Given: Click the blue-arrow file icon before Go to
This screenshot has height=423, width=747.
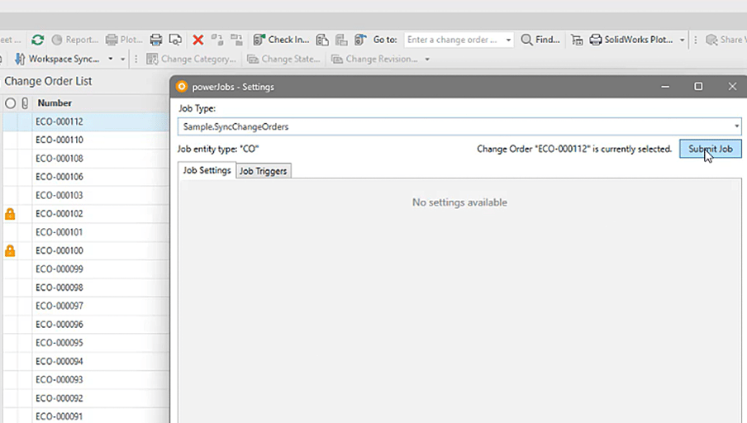Looking at the screenshot, I should point(360,40).
